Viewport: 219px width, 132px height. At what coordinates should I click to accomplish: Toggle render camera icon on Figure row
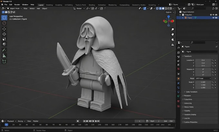click(x=216, y=18)
